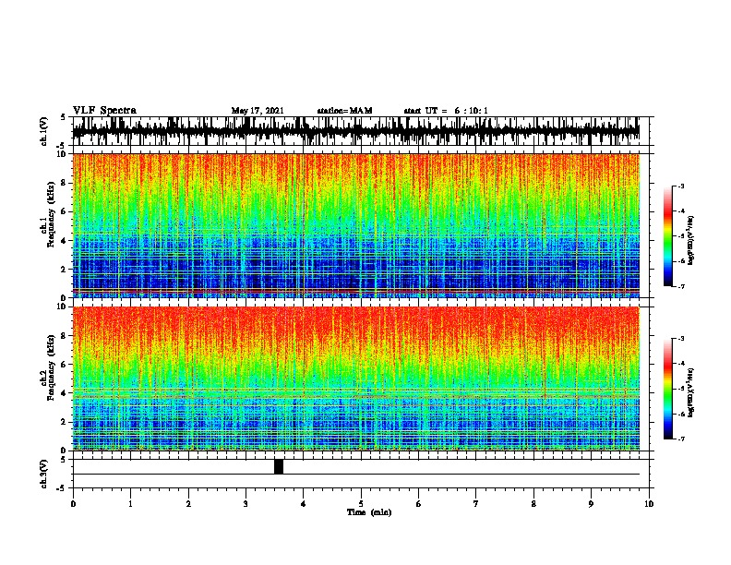The width and height of the screenshot is (731, 565).
Task: Click the '-7' label on ch.1 color bar
Action: (x=681, y=286)
